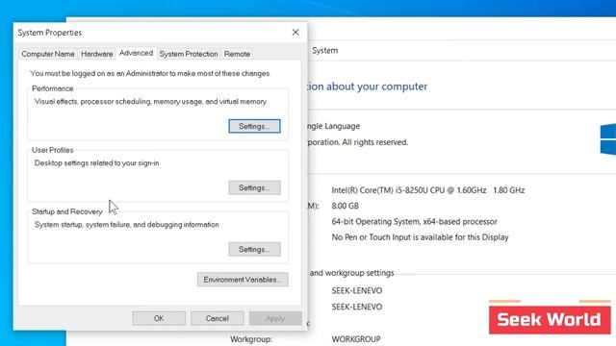Click the Windows logo in System window
The width and height of the screenshot is (616, 346).
coord(608,139)
